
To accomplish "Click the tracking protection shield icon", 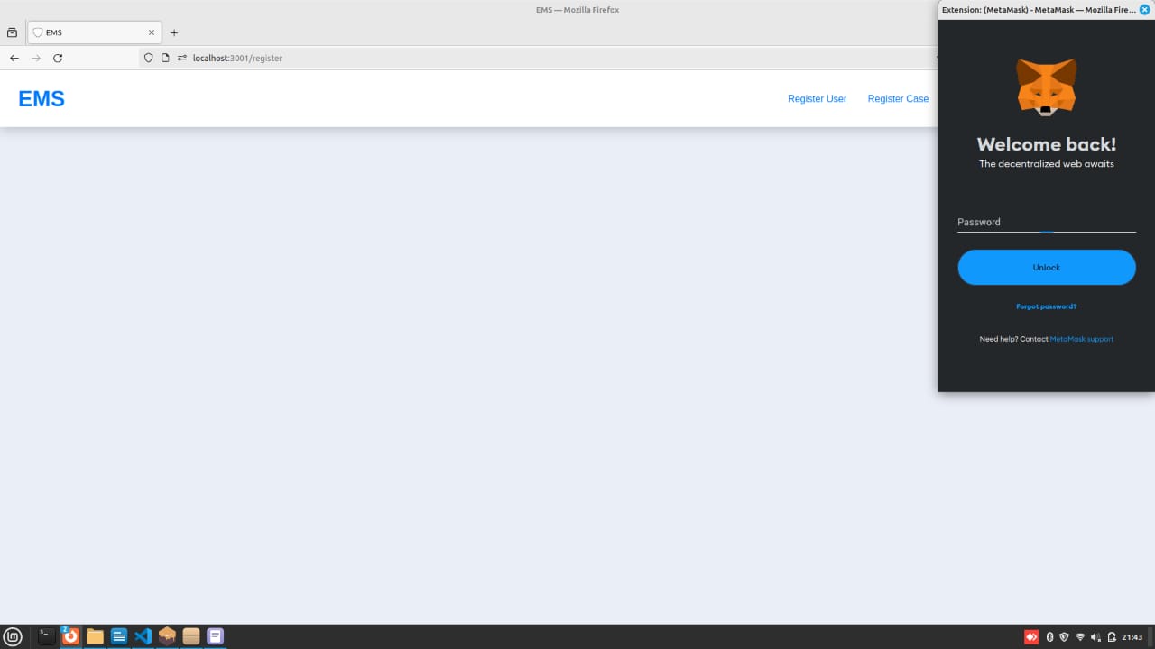I will point(149,58).
